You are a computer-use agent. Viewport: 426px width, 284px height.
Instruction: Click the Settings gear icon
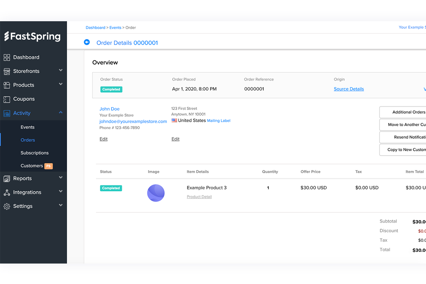click(x=7, y=206)
